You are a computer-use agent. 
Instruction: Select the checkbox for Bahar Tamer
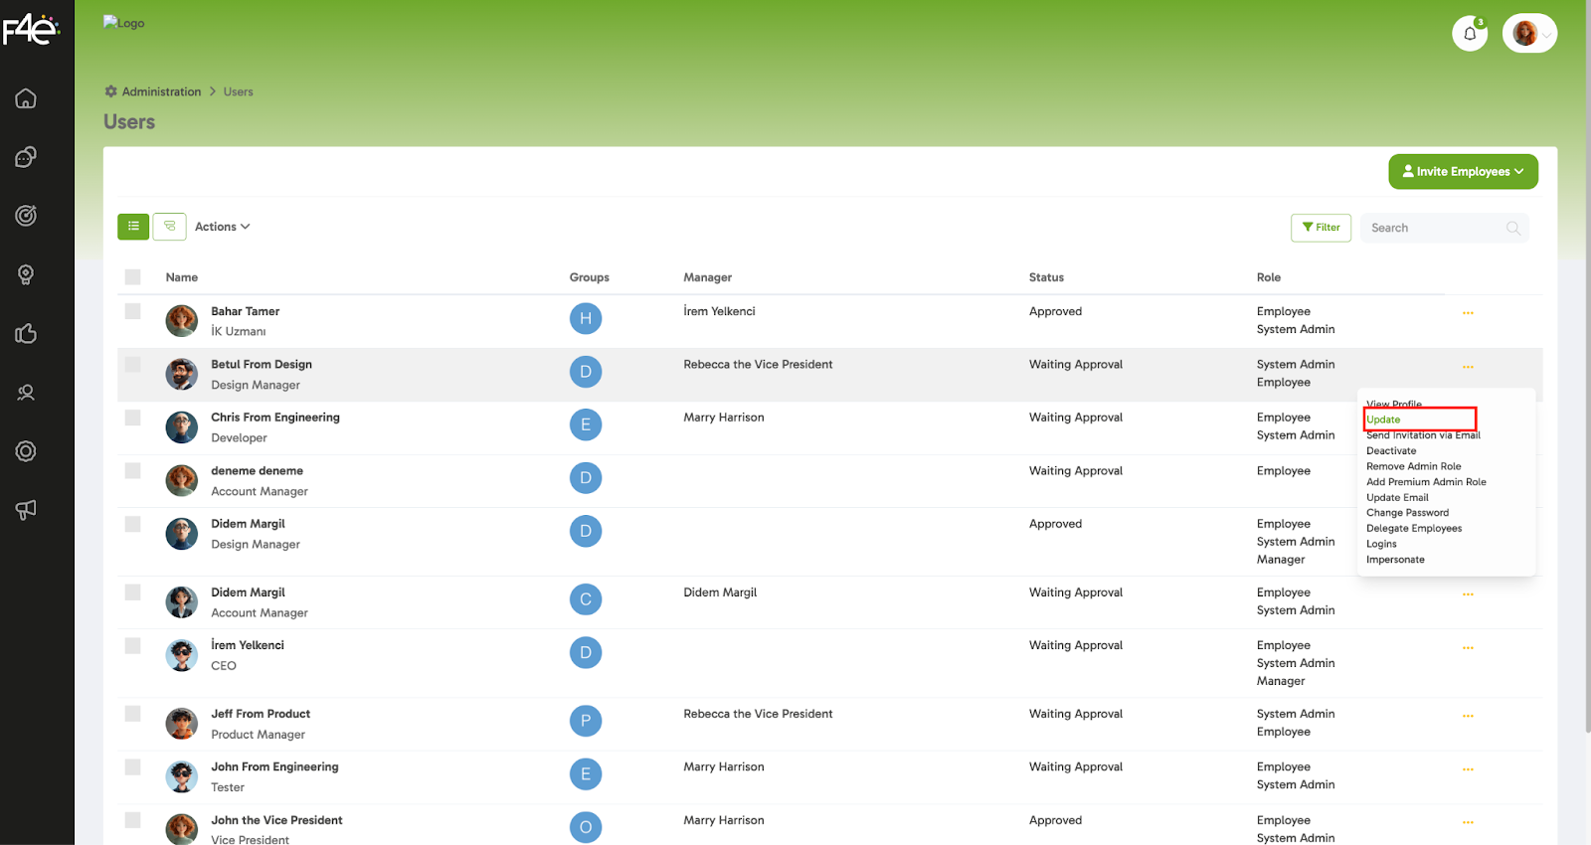[133, 311]
